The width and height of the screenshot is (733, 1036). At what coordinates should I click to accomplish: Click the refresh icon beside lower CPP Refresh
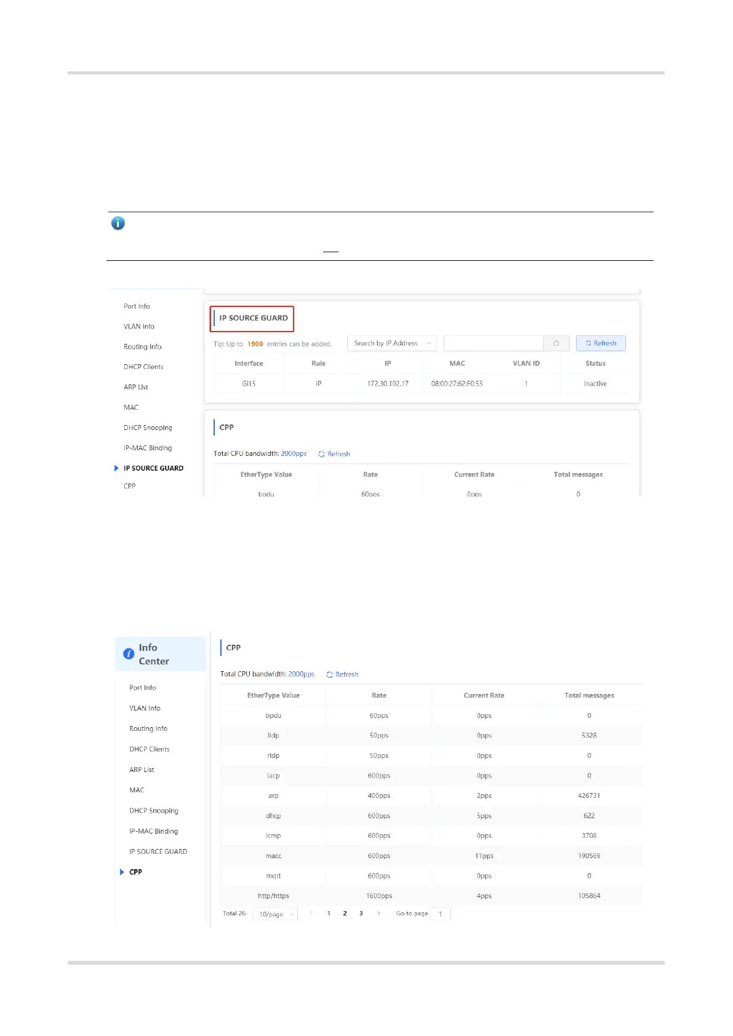(x=329, y=675)
